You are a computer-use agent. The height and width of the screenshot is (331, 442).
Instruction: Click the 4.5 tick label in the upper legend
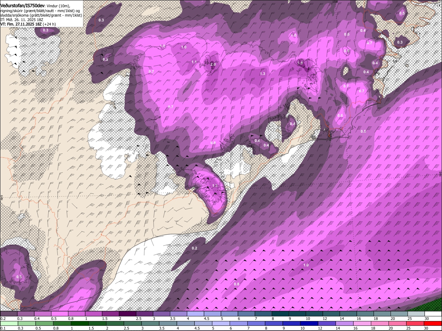click(206, 319)
